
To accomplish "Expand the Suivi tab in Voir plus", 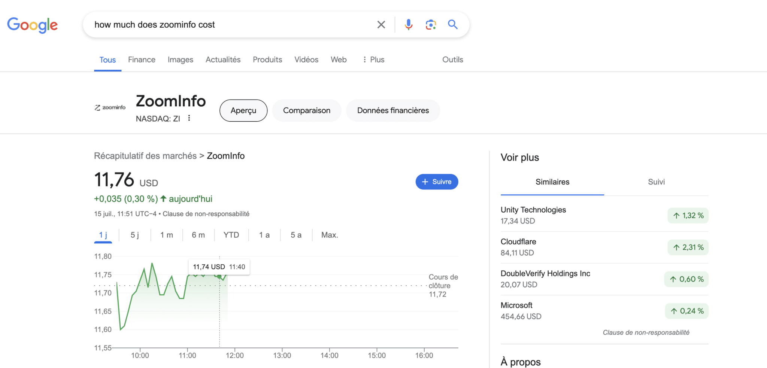I will coord(656,182).
